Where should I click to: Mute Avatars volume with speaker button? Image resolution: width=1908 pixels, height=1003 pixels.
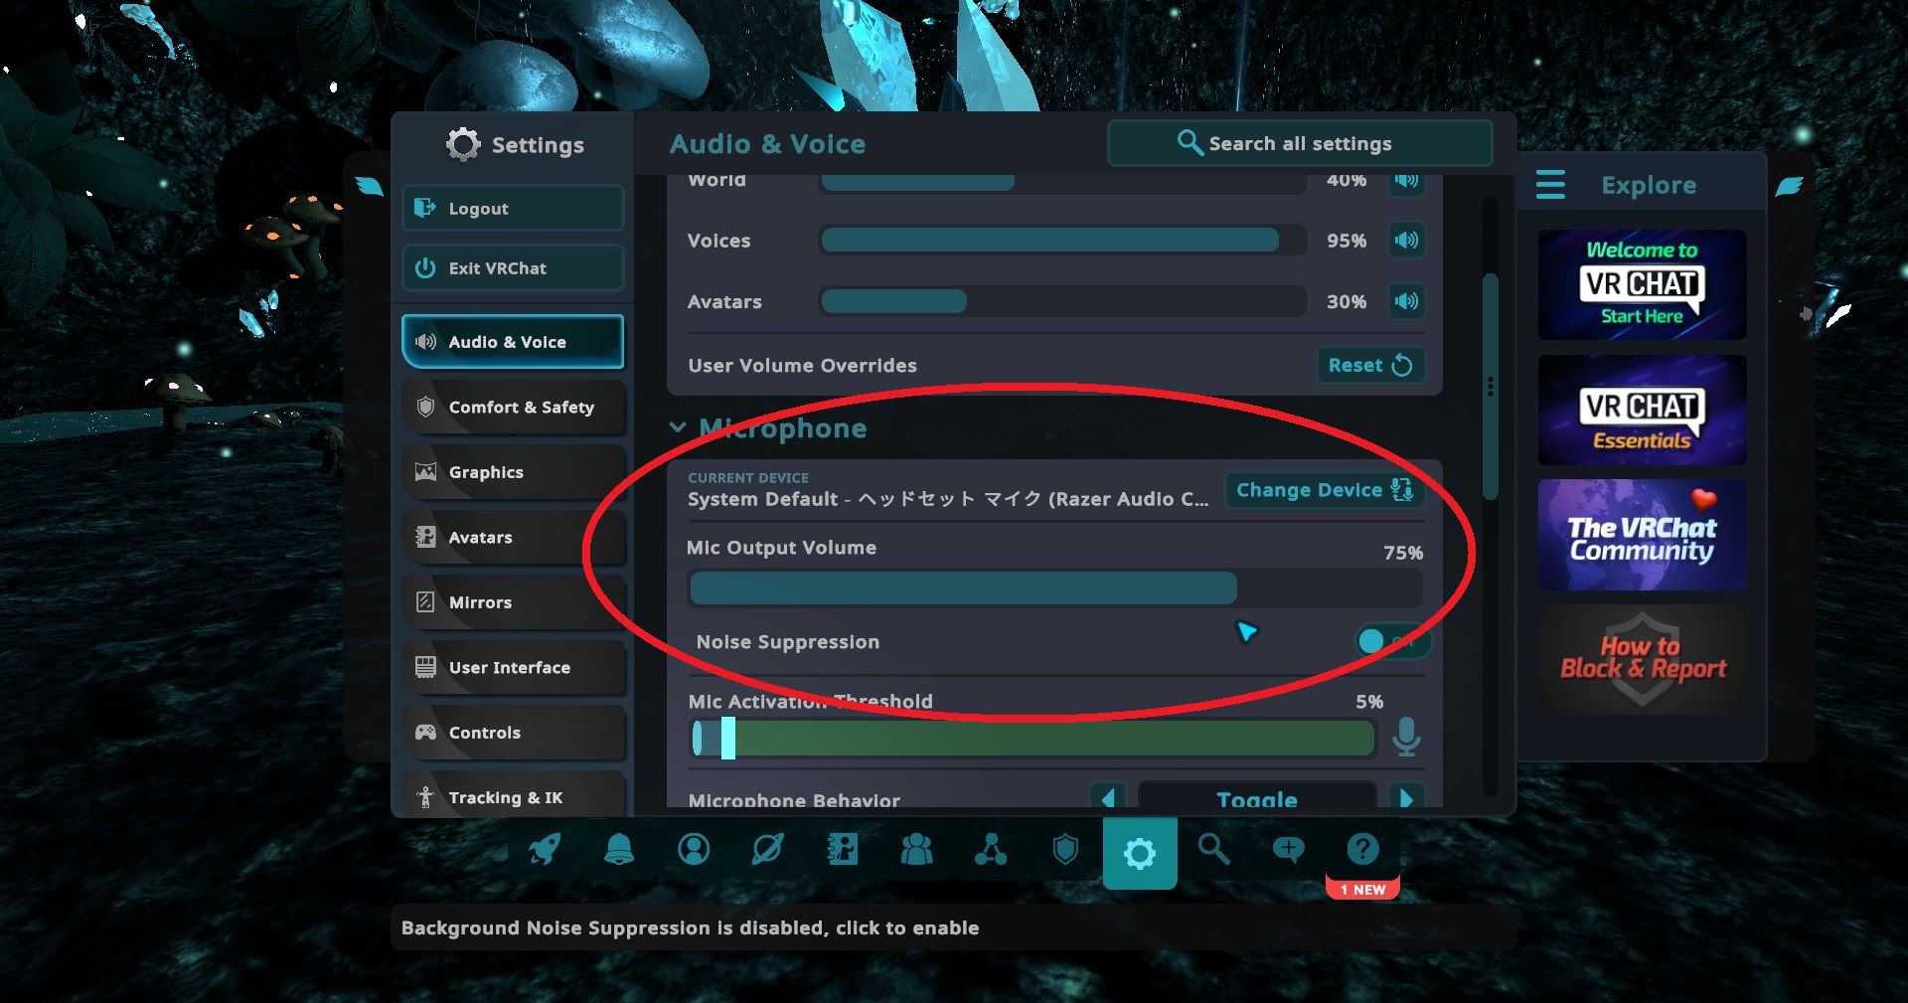(x=1406, y=301)
